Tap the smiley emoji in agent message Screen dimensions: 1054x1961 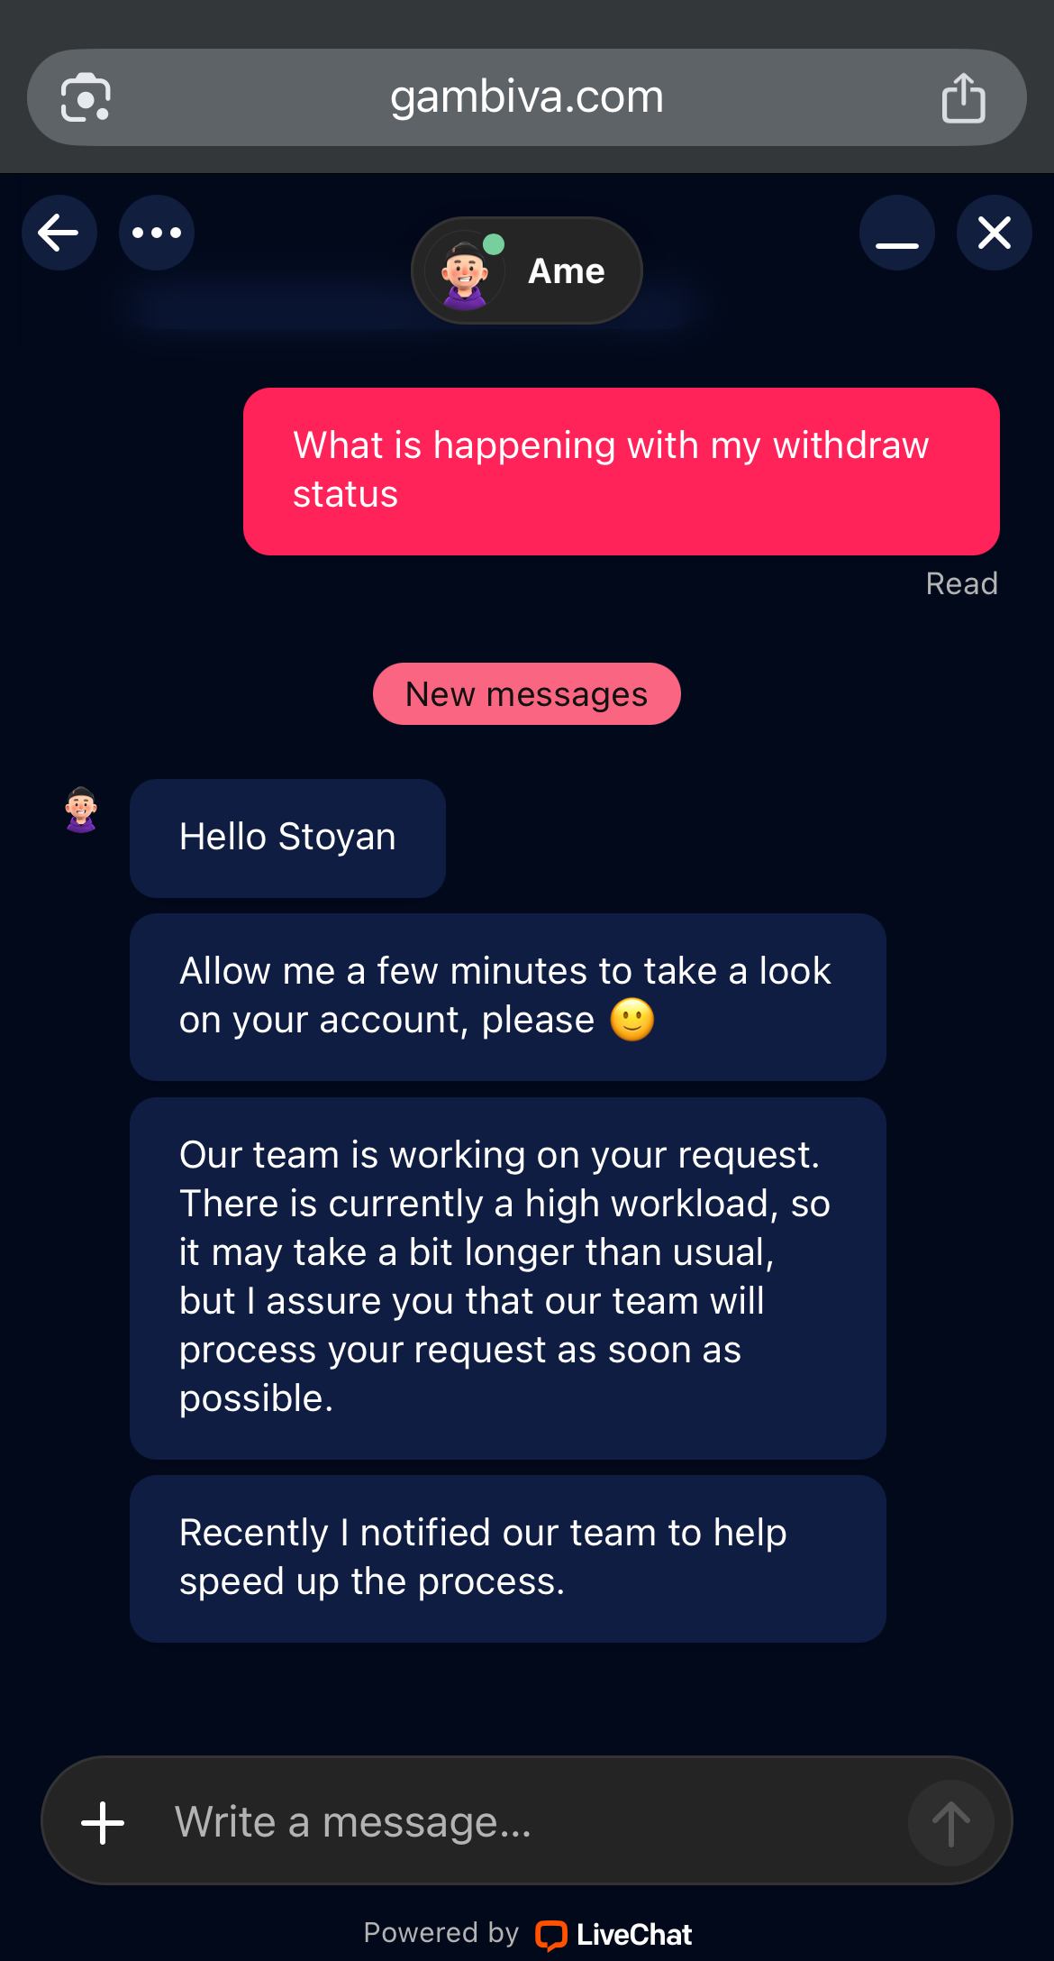[x=631, y=1021]
